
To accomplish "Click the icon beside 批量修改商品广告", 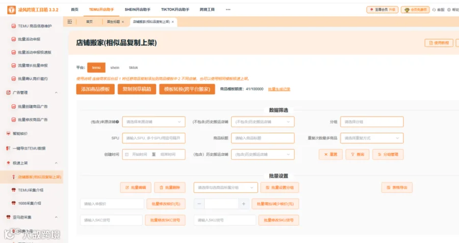I will click(13, 119).
